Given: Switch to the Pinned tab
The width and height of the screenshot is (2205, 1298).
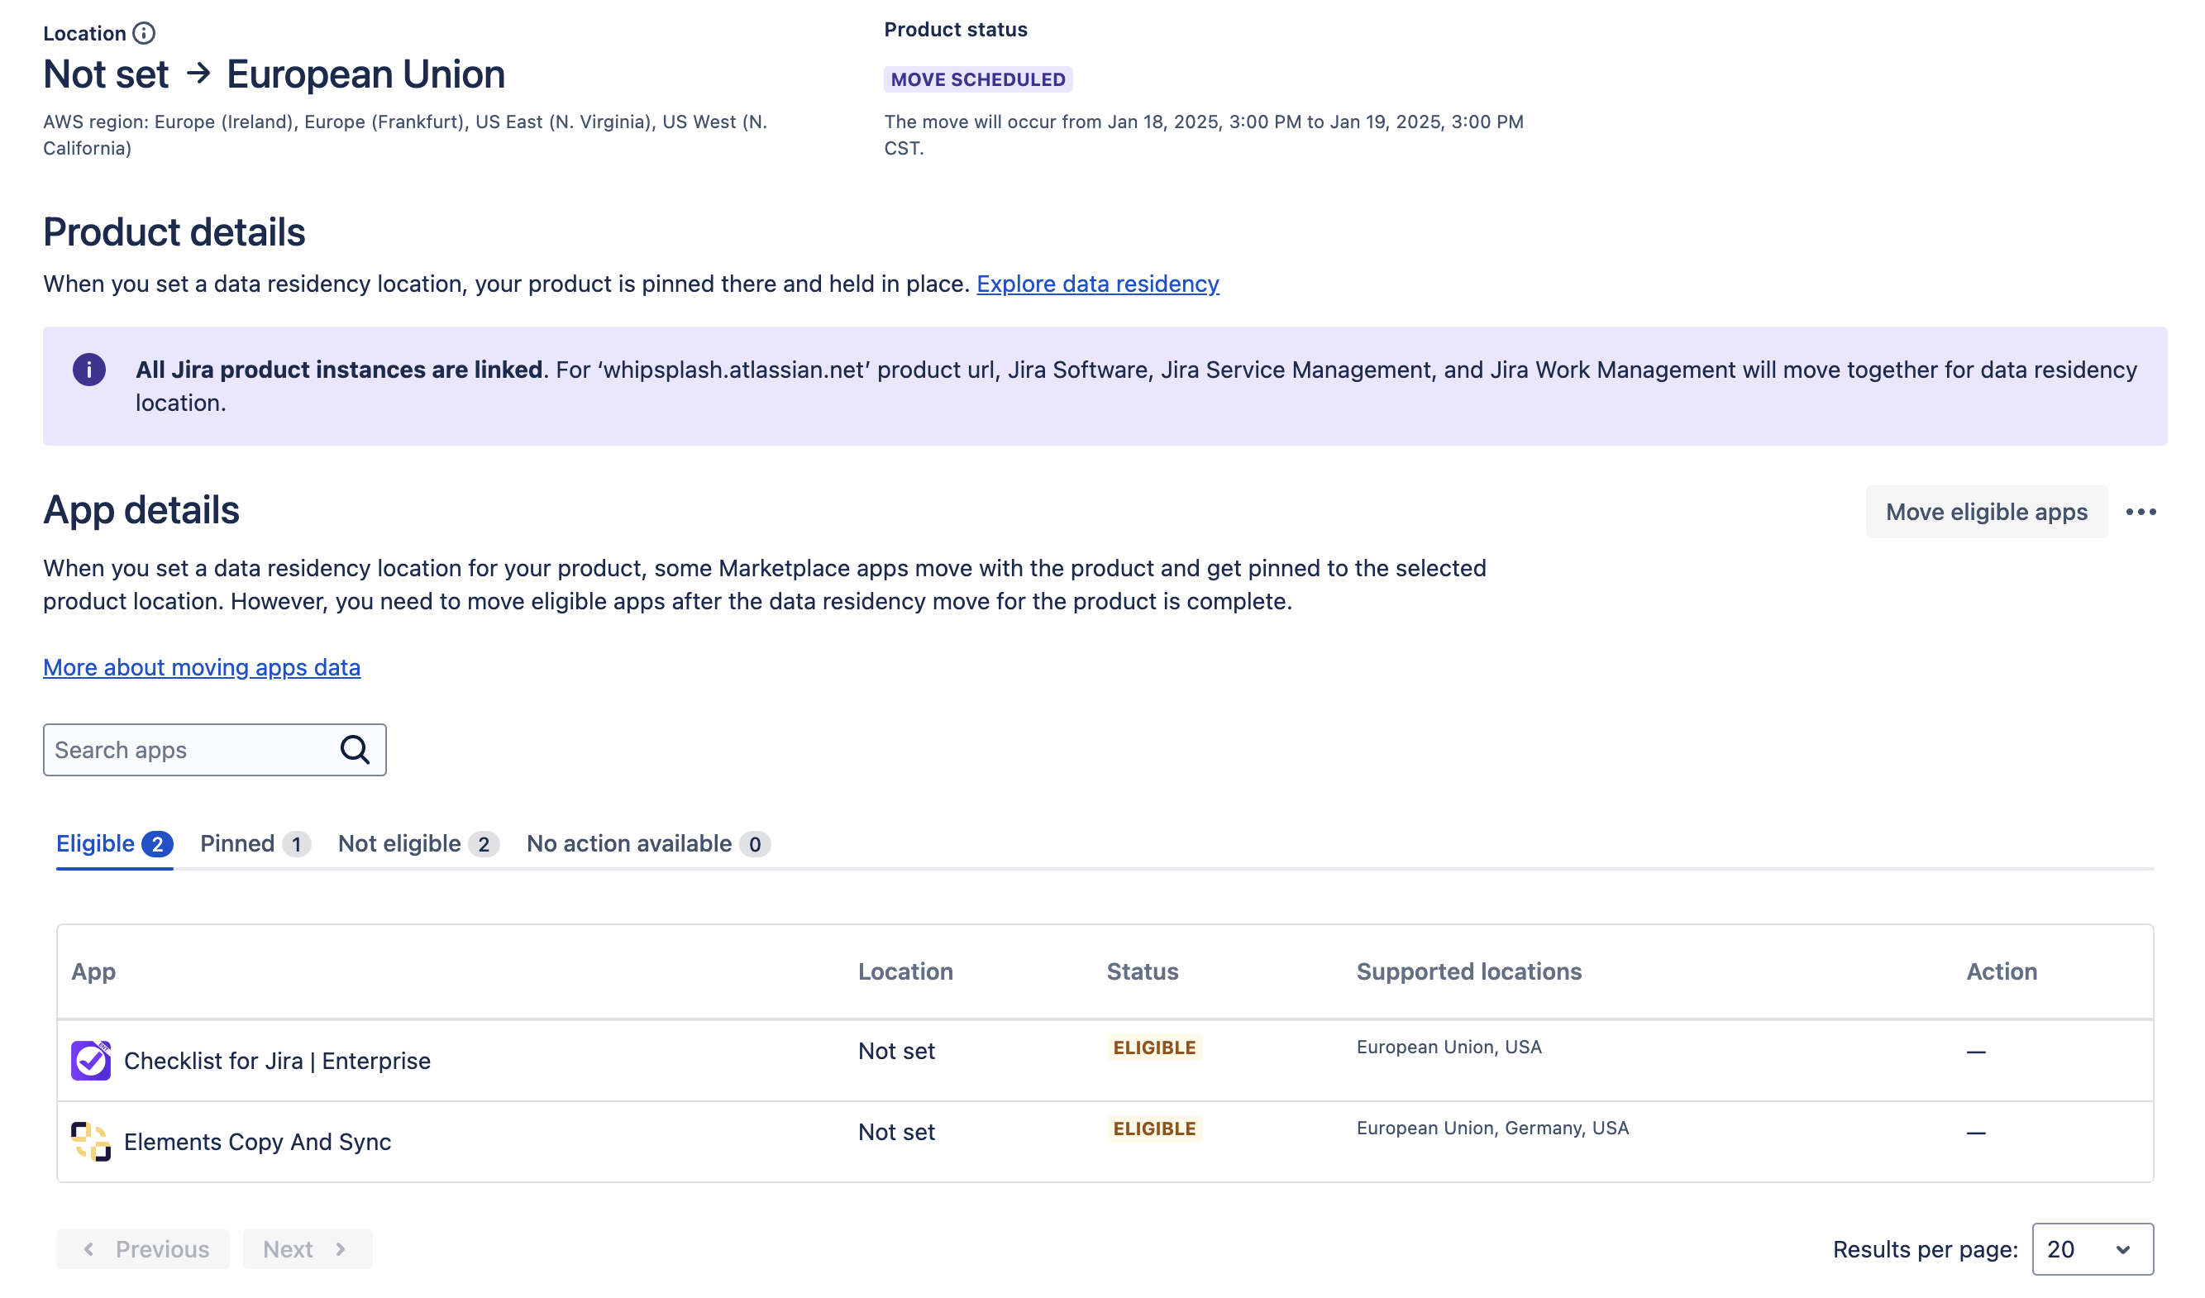Looking at the screenshot, I should pyautogui.click(x=254, y=844).
